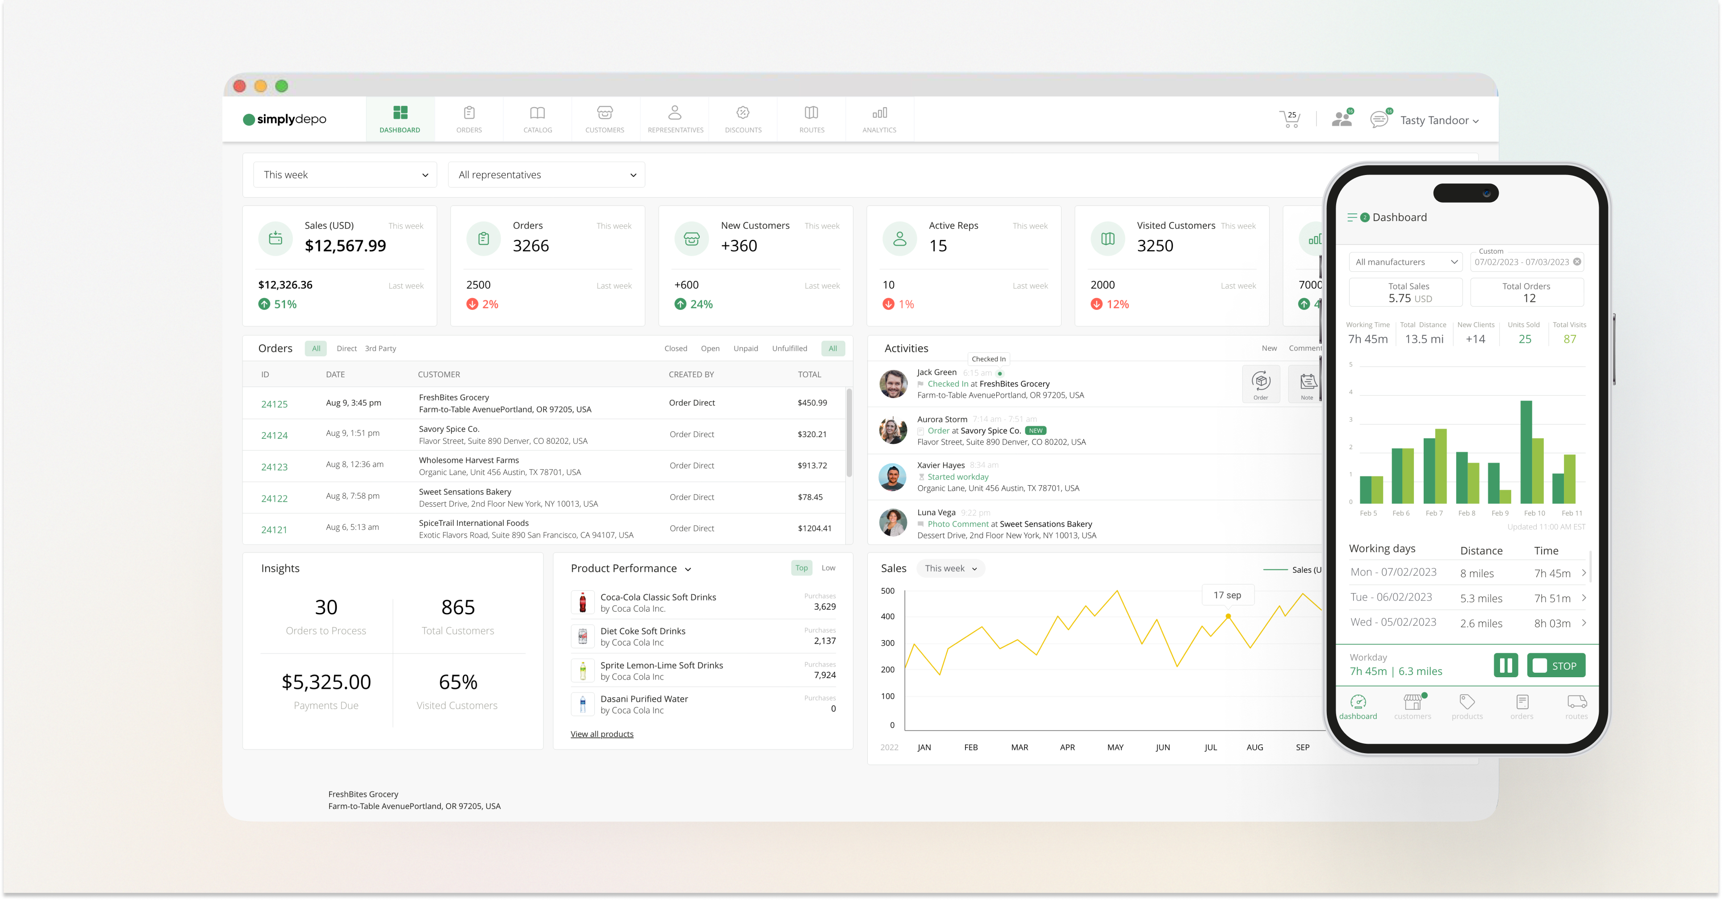Click the Order activity icon for Jack Green
Image resolution: width=1722 pixels, height=900 pixels.
[x=1262, y=383]
